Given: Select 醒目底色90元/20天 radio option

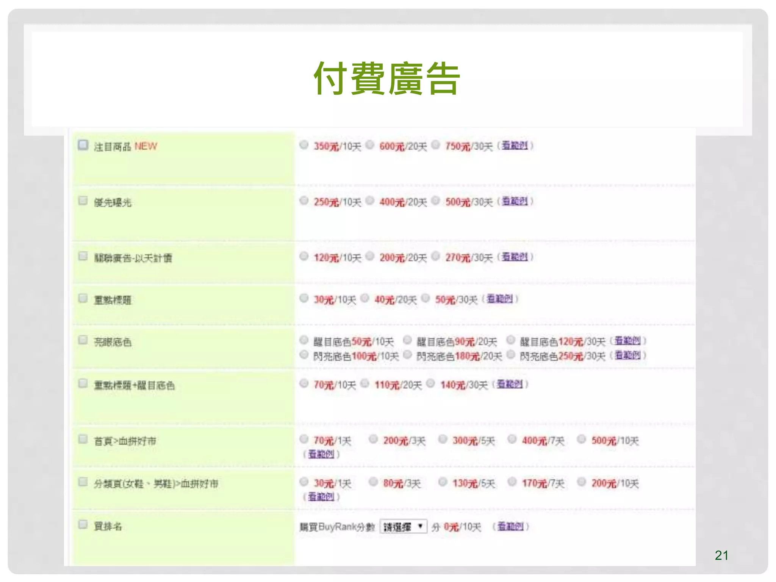Looking at the screenshot, I should pyautogui.click(x=407, y=340).
